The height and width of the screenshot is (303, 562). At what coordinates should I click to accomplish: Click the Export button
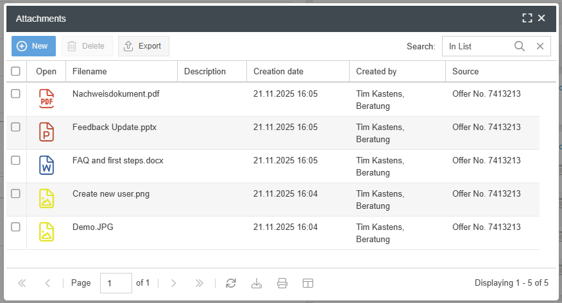click(143, 46)
